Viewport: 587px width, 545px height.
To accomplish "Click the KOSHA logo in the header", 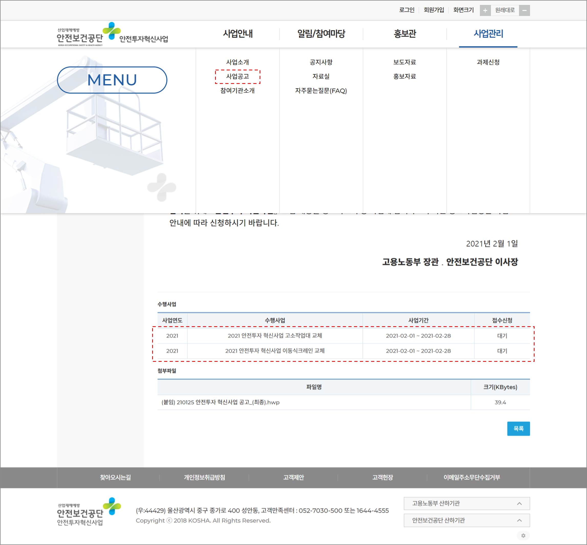I will click(x=112, y=35).
